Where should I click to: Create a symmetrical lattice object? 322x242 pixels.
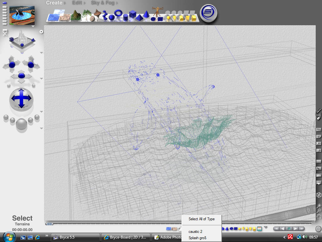tap(97, 14)
